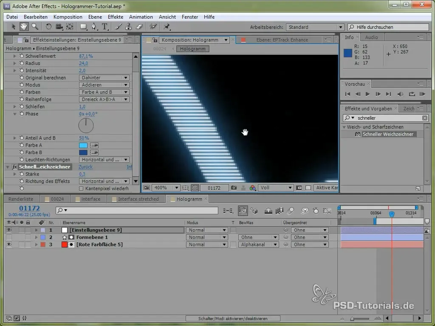The height and width of the screenshot is (326, 435).
Task: Open Leuchten-Richtungen dropdown
Action: [104, 160]
